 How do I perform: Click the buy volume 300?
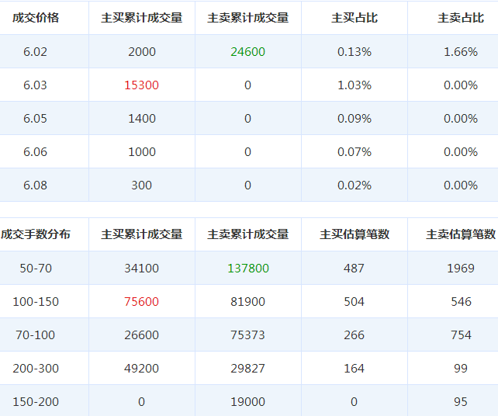(x=142, y=185)
